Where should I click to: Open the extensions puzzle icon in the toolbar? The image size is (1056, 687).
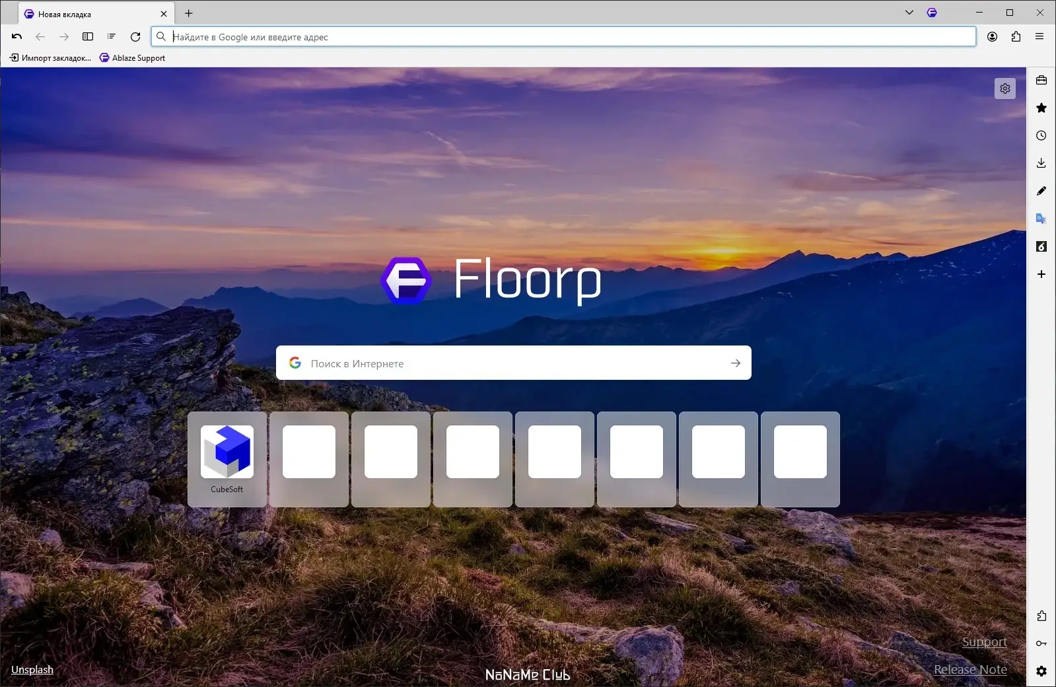click(x=1016, y=37)
